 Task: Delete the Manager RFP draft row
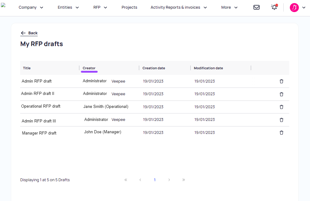(281, 133)
